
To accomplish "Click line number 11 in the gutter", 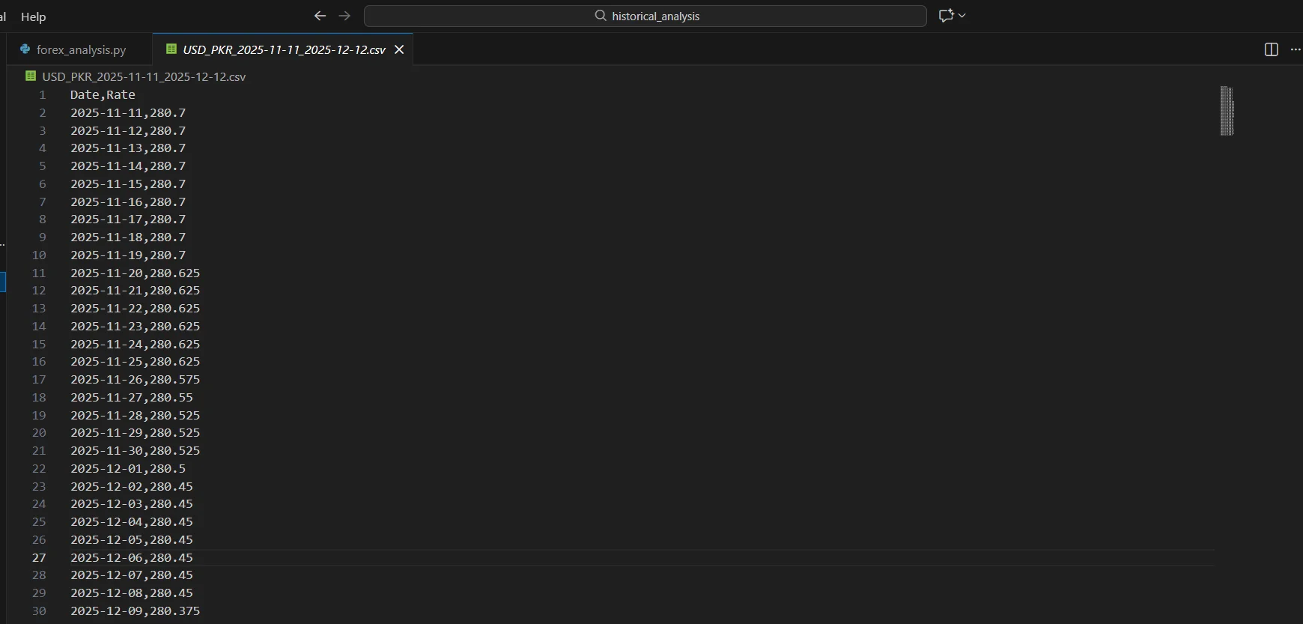I will point(39,273).
